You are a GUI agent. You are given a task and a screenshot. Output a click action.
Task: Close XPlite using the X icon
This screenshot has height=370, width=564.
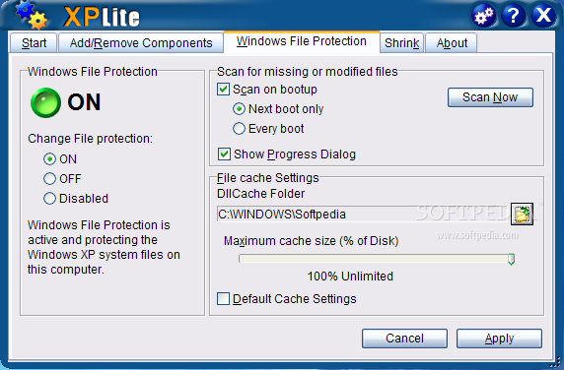pyautogui.click(x=543, y=16)
